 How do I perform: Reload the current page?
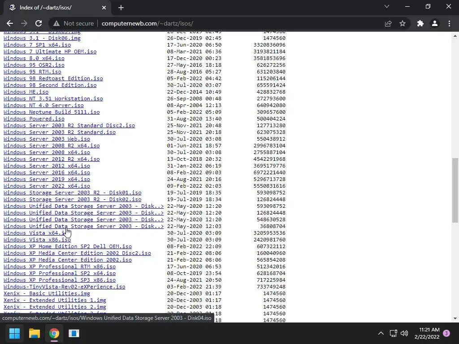(39, 23)
